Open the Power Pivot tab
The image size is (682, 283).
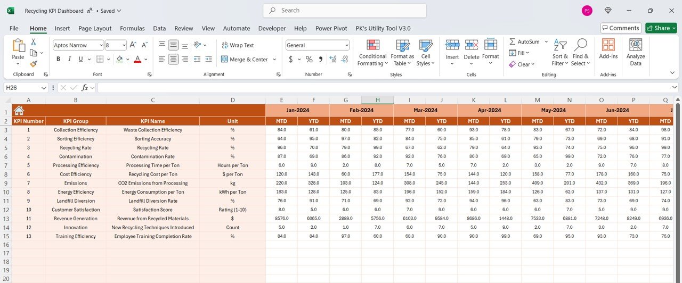pyautogui.click(x=331, y=29)
